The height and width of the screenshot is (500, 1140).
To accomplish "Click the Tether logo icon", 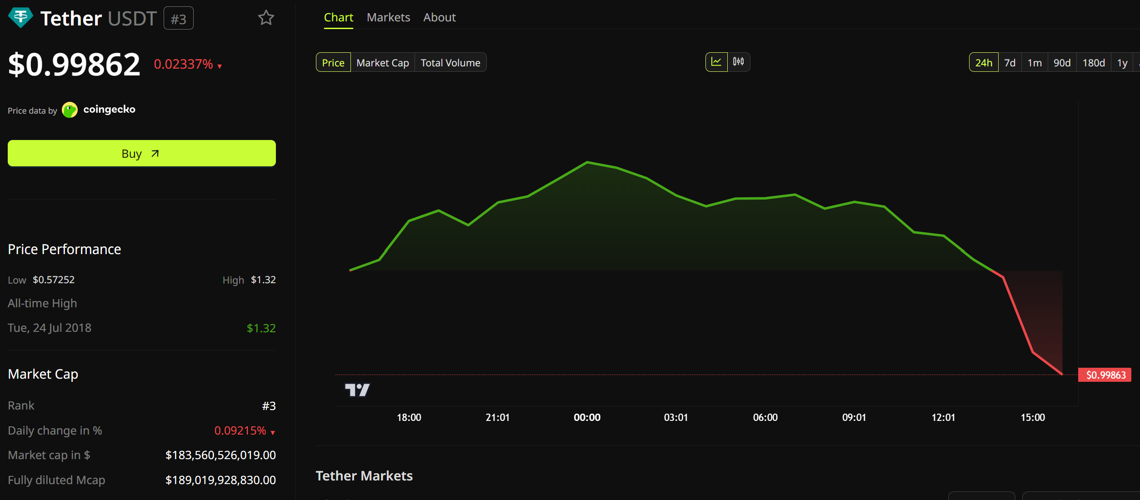I will 20,18.
